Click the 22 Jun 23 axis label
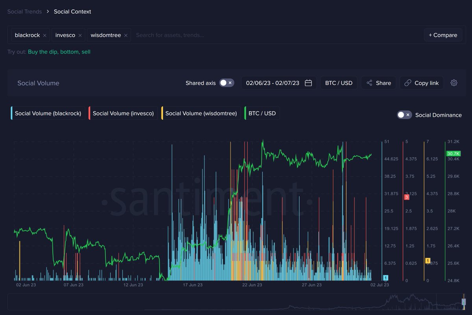The height and width of the screenshot is (315, 472). [x=252, y=285]
